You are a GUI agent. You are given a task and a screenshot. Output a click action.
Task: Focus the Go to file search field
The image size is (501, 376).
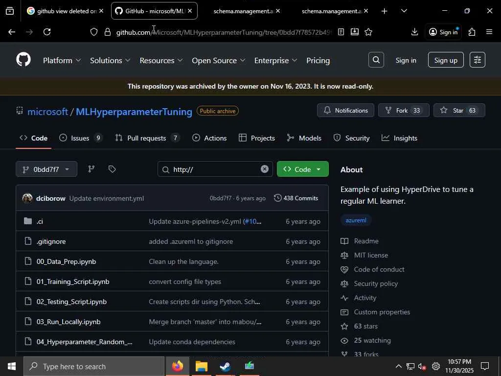pyautogui.click(x=215, y=169)
